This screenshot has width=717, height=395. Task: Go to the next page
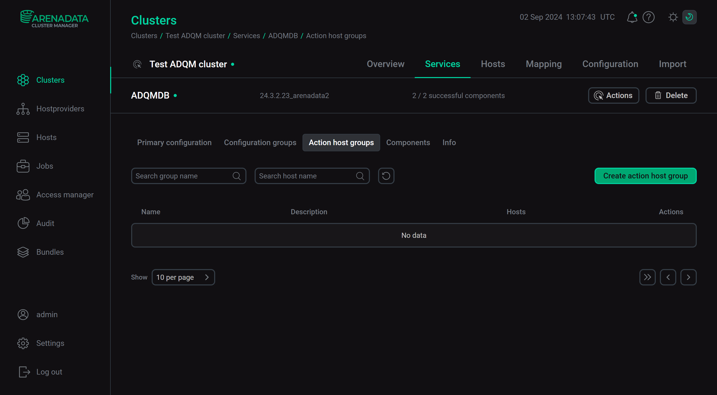pyautogui.click(x=688, y=277)
